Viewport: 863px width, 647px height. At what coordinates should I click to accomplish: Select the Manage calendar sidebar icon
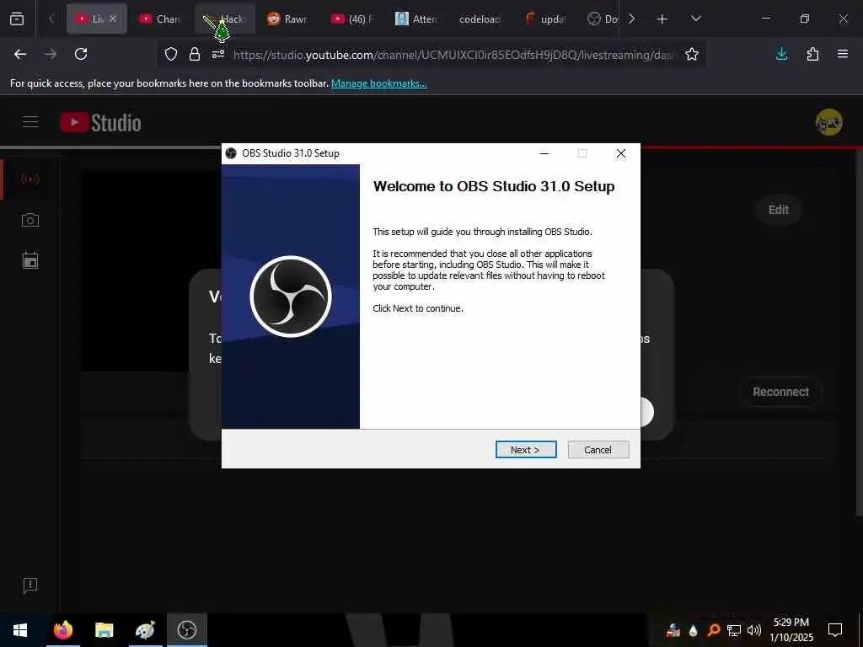click(x=30, y=260)
